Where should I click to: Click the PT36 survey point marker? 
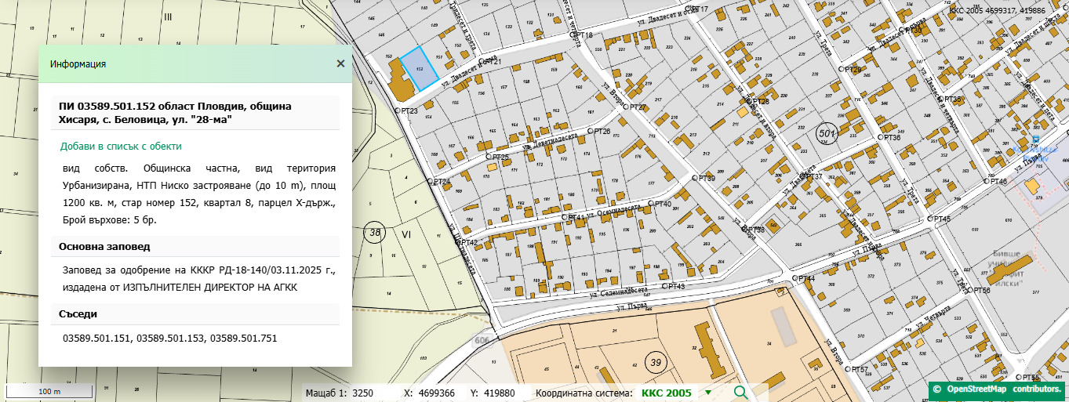(880, 137)
